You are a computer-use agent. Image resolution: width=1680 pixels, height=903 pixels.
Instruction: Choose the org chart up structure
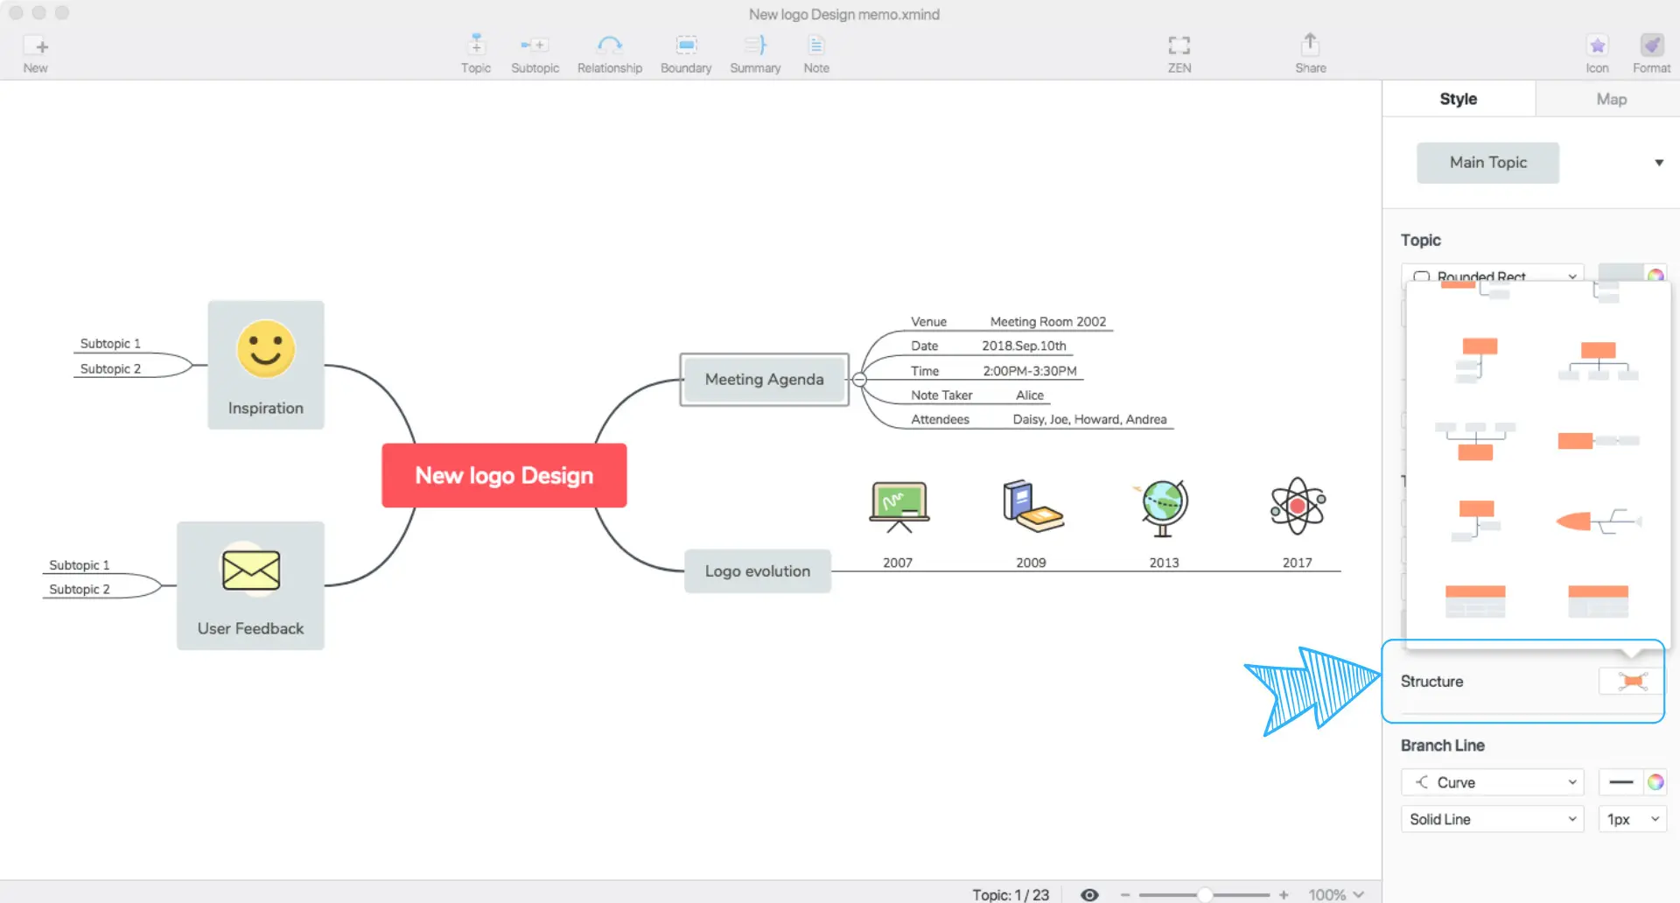click(x=1475, y=441)
